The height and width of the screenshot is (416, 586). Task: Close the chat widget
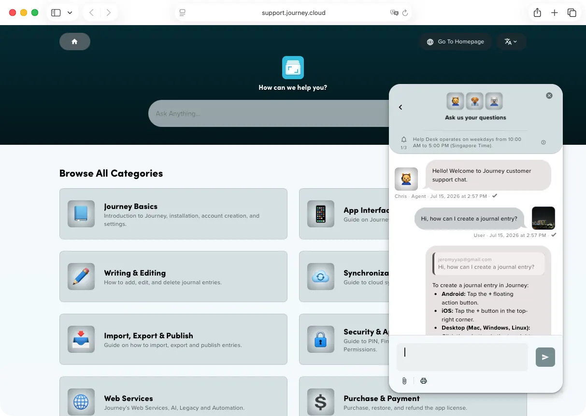(549, 96)
